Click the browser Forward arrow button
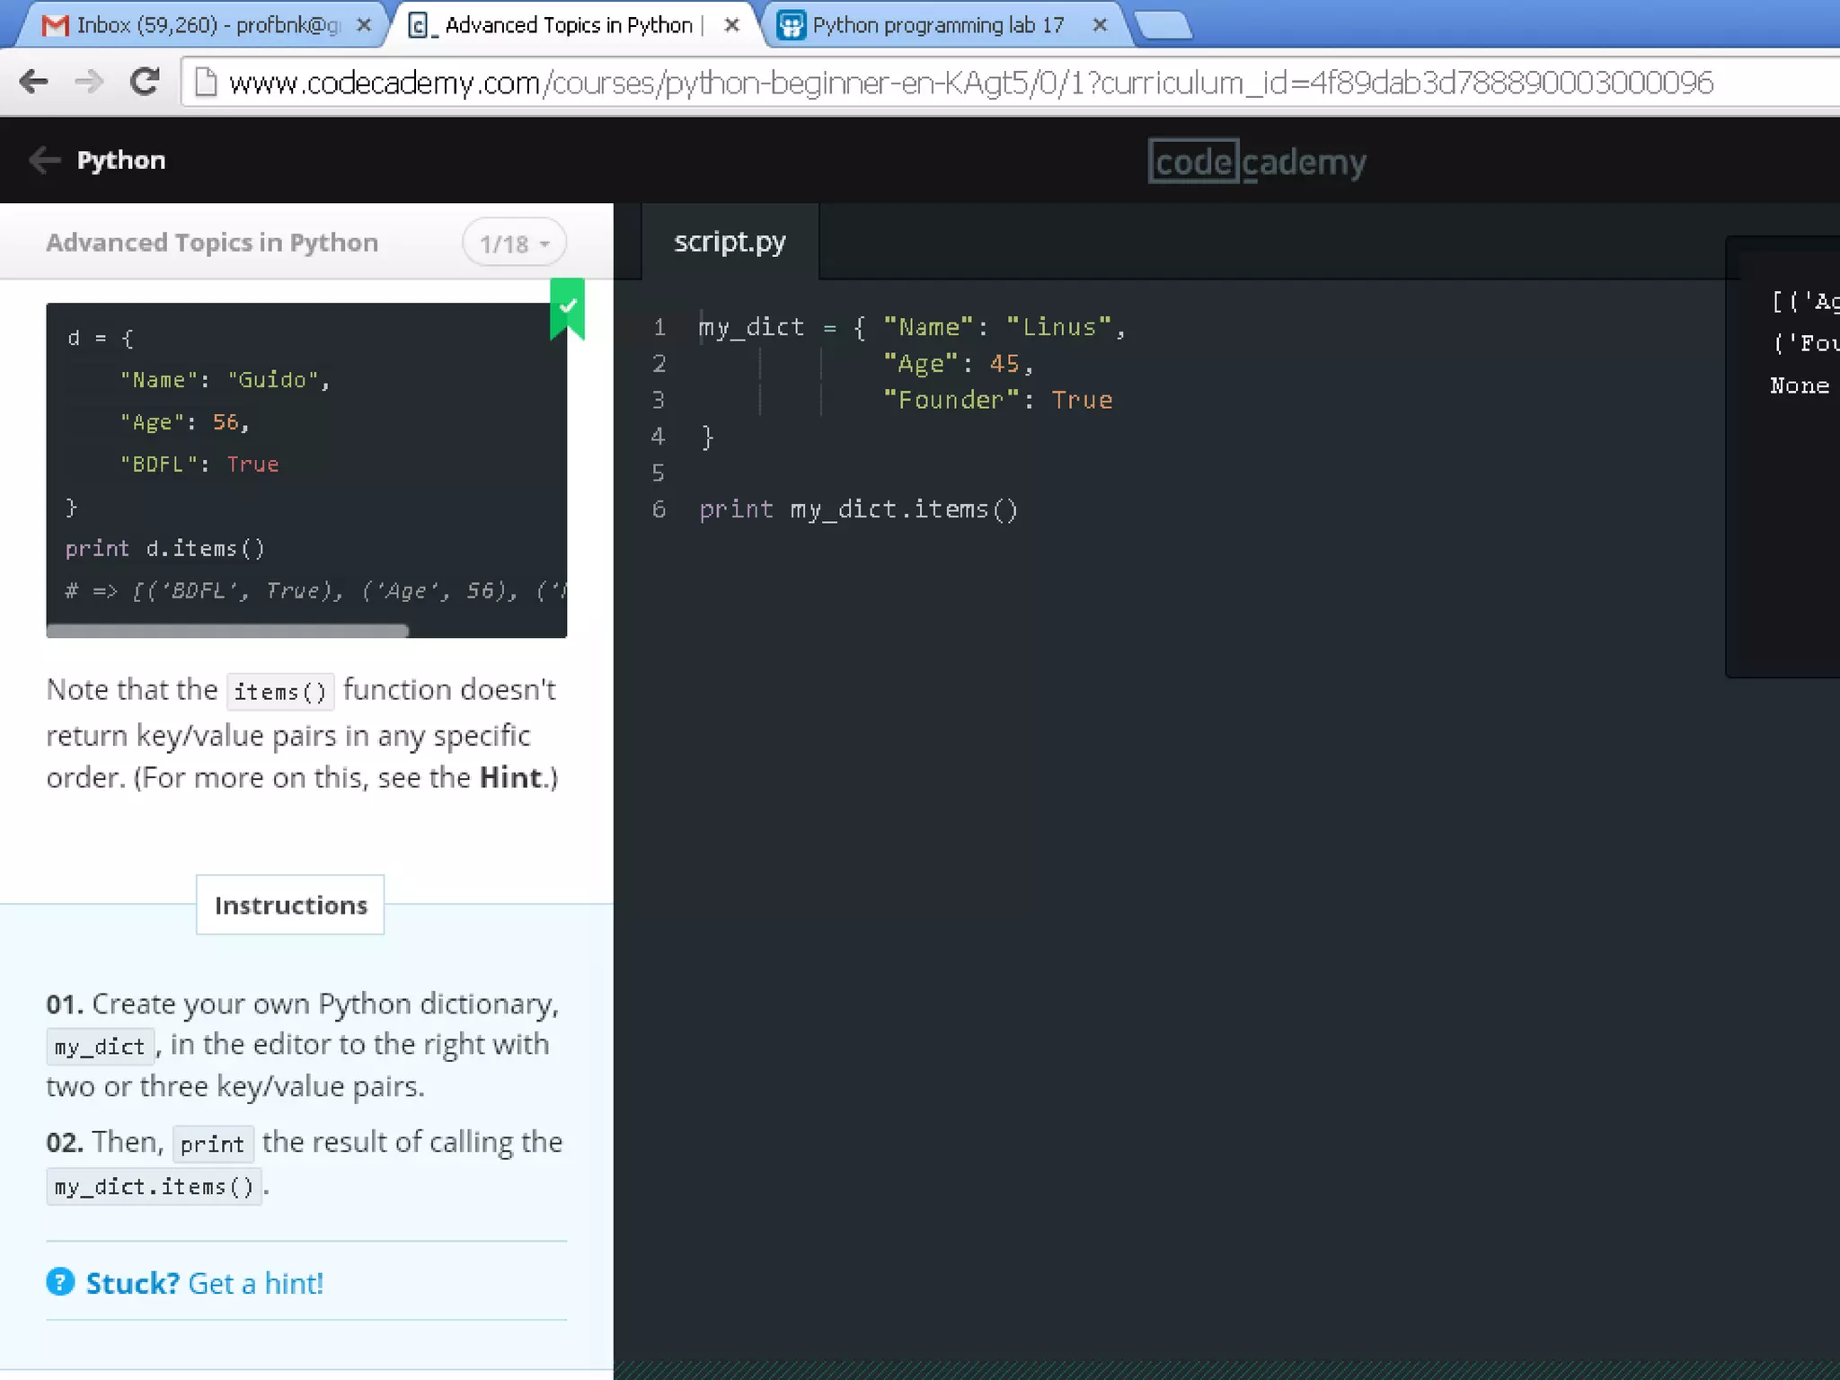The image size is (1840, 1380). [88, 83]
